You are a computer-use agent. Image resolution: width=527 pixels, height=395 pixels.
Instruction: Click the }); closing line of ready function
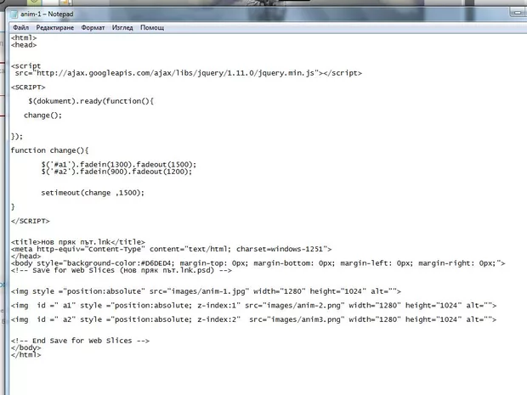click(x=17, y=137)
